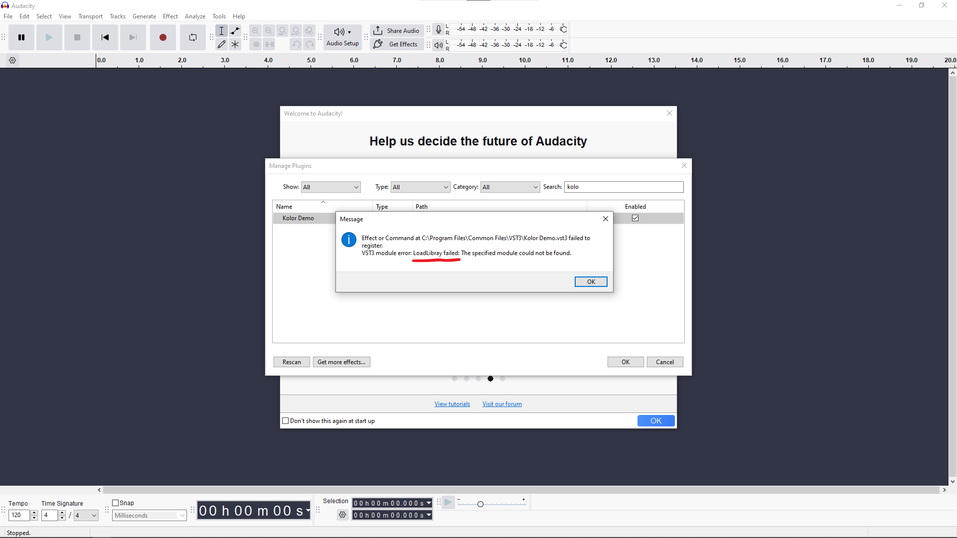Click OK in the Message dialog
The image size is (957, 538).
pos(591,282)
